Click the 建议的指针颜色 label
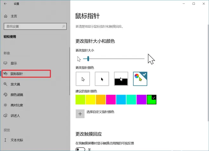209x151 pixels. click(x=86, y=91)
